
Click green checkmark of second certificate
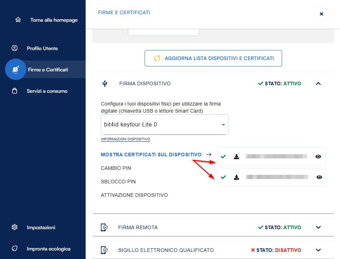(x=223, y=177)
